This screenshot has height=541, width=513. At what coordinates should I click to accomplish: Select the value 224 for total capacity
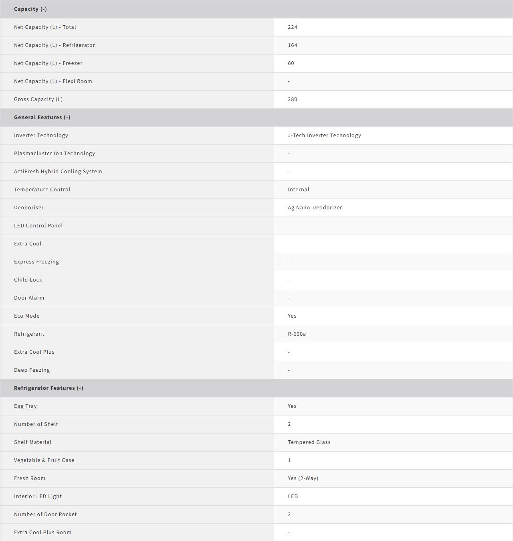293,27
